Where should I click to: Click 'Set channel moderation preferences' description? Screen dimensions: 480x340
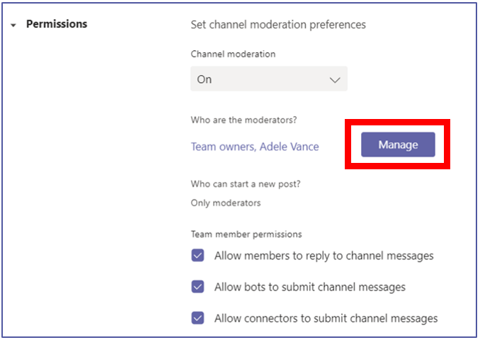pos(278,25)
